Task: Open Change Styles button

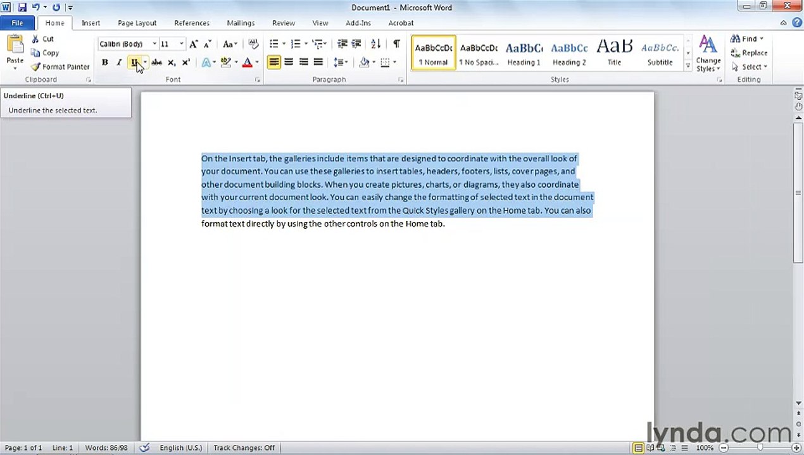Action: 708,54
